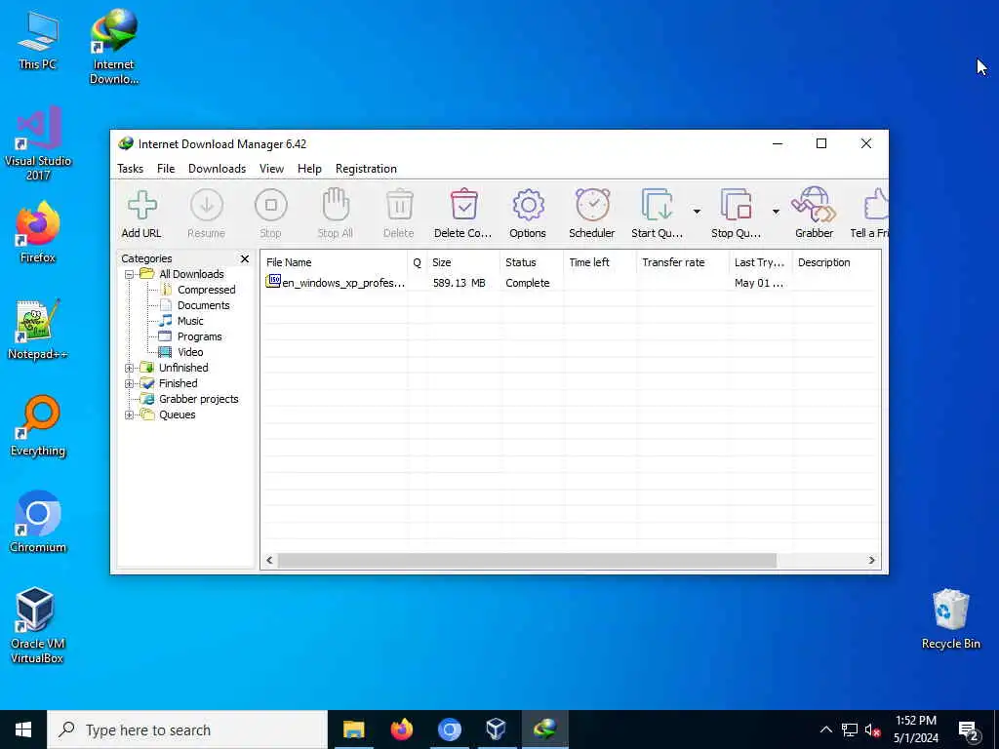Screen dimensions: 999x749
Task: Select the Documents category
Action: coord(203,305)
